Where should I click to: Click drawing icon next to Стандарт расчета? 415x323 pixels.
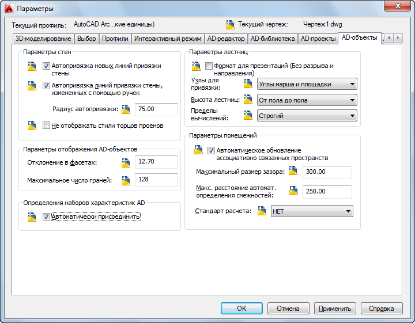262,211
